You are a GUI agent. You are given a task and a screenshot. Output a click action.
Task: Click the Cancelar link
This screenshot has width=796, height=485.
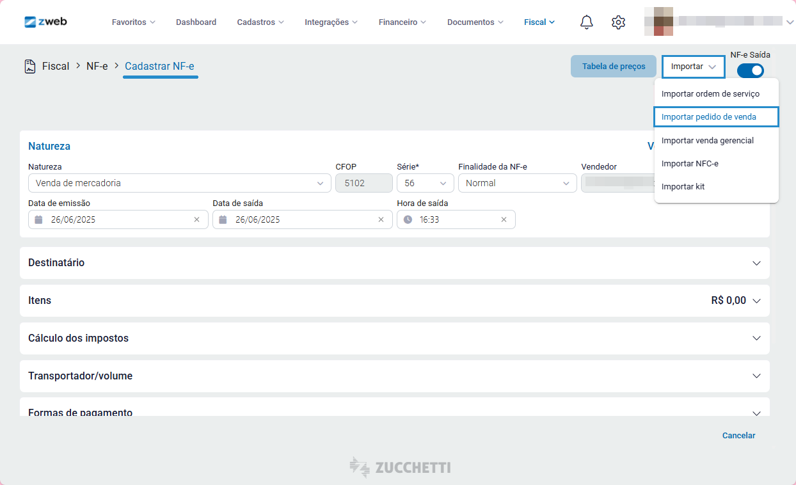click(x=738, y=436)
